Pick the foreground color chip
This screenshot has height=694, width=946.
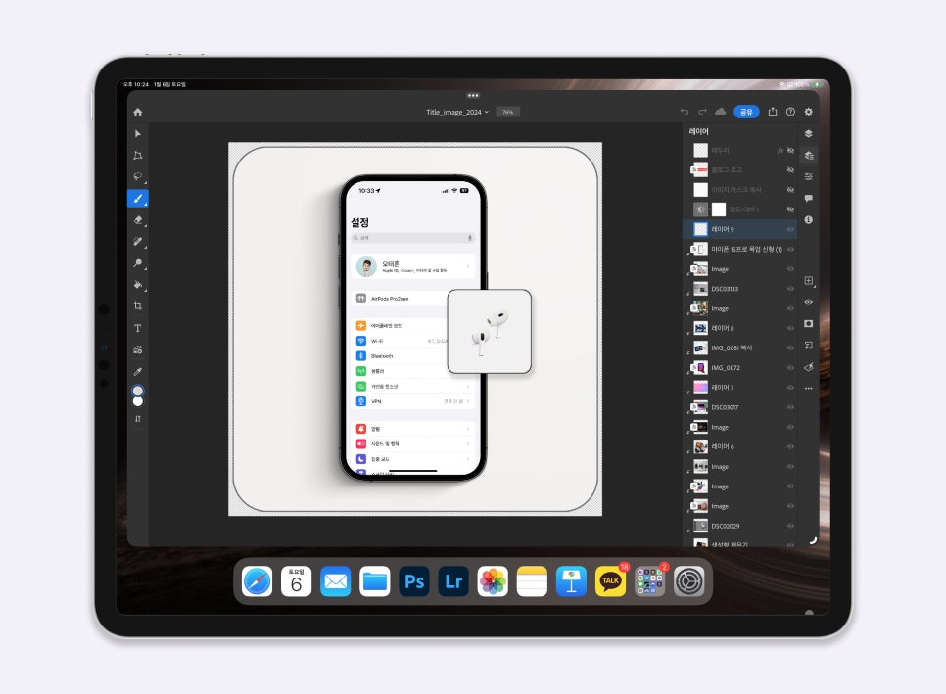tap(137, 391)
